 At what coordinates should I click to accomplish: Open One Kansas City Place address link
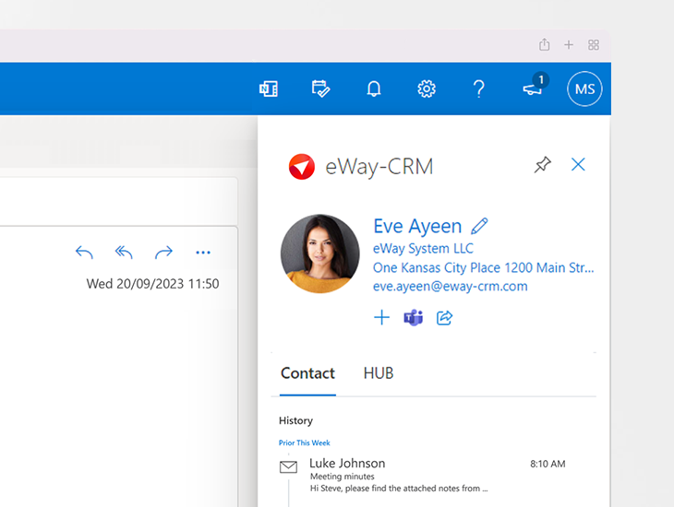[483, 267]
